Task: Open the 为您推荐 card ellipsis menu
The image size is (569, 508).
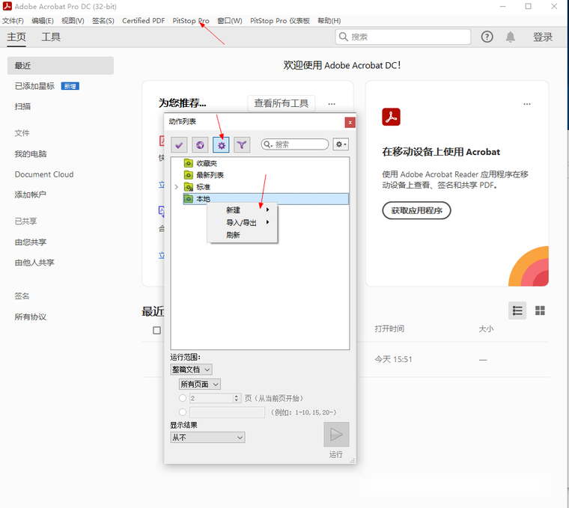Action: (x=332, y=104)
